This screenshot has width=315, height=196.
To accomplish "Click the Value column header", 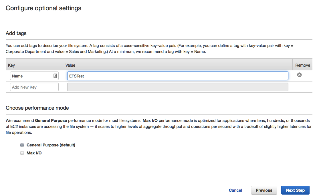I will pyautogui.click(x=70, y=65).
